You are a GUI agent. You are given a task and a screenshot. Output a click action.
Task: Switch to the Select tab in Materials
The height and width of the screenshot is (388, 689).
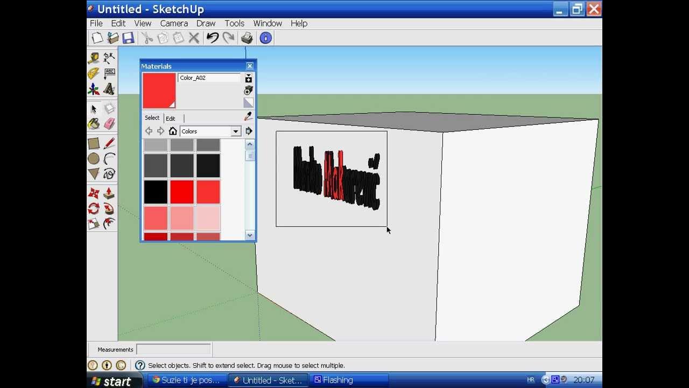[x=152, y=117]
